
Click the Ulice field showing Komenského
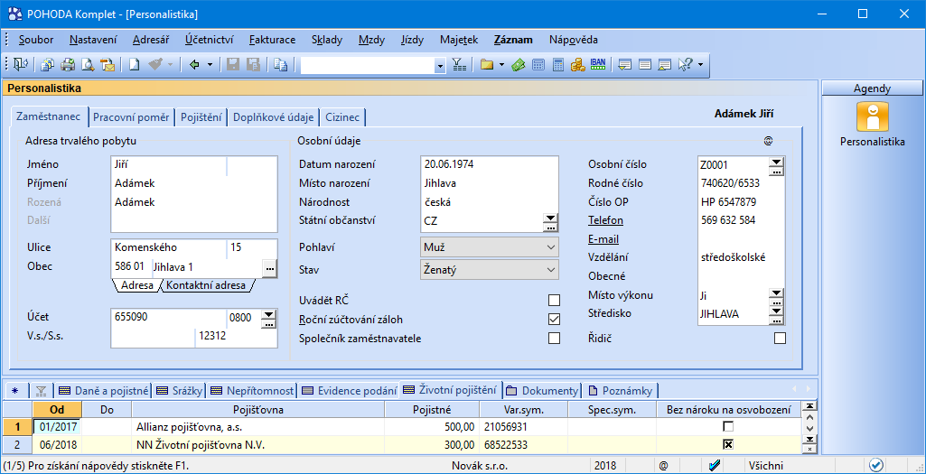point(168,248)
